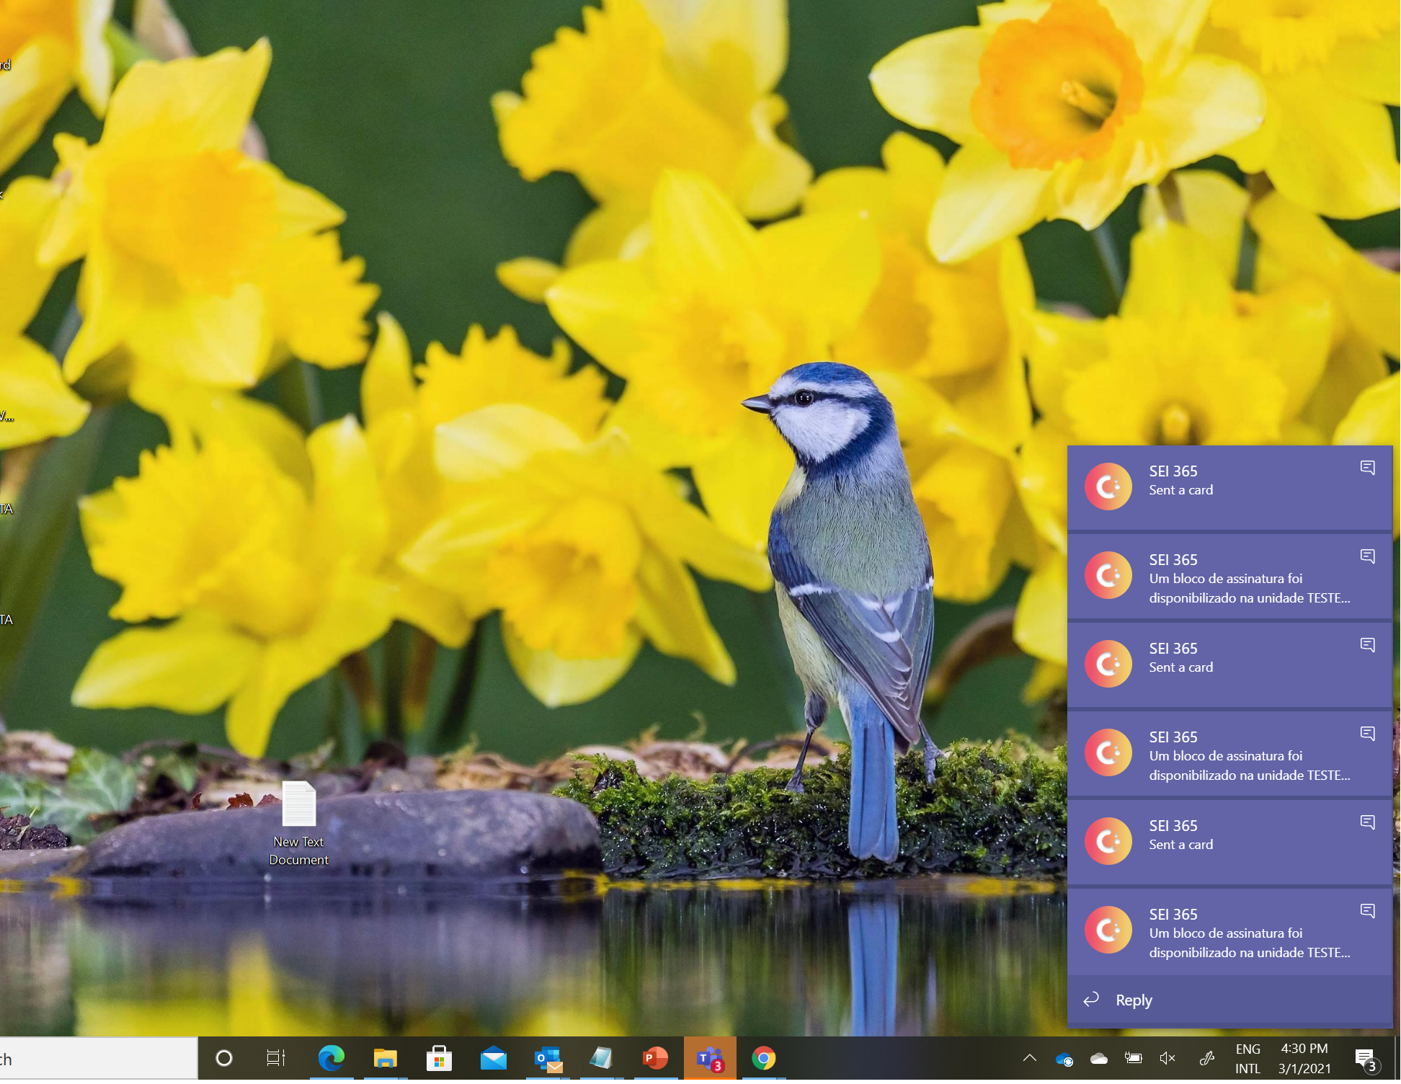Open the OneDrive cloud tray icon
Image resolution: width=1401 pixels, height=1084 pixels.
point(1099,1058)
